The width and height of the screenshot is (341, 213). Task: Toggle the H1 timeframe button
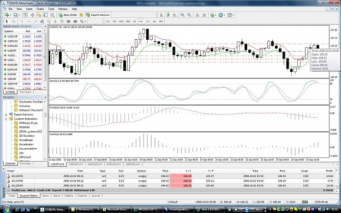coord(134,21)
